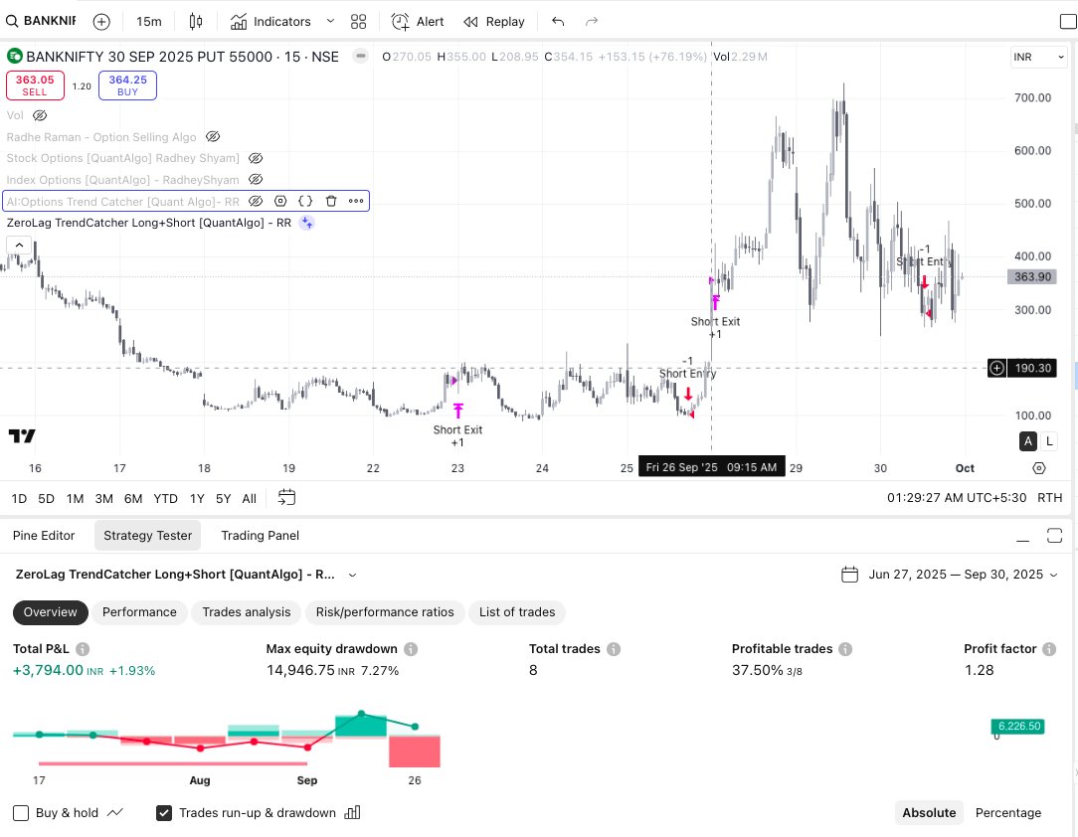Open the go-to-date calendar icon

(x=286, y=497)
